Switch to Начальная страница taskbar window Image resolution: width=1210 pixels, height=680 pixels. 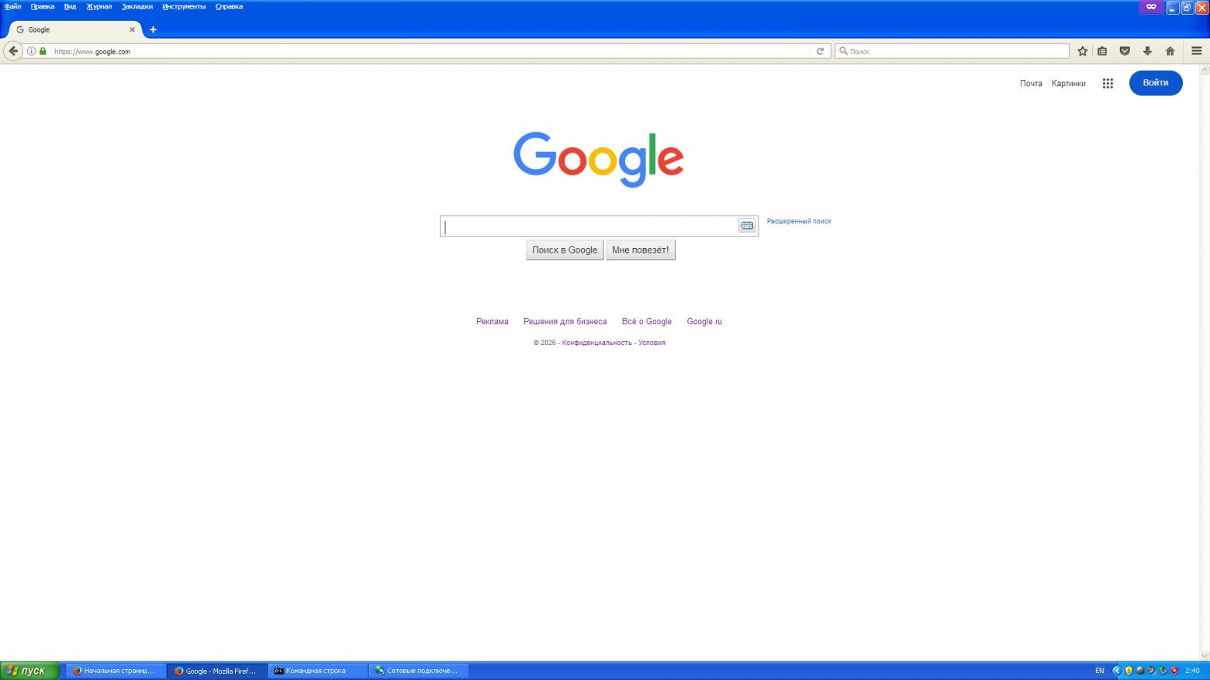[116, 671]
